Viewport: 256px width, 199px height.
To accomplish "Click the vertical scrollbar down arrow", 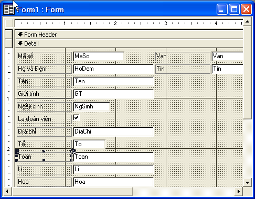I will coord(247,183).
